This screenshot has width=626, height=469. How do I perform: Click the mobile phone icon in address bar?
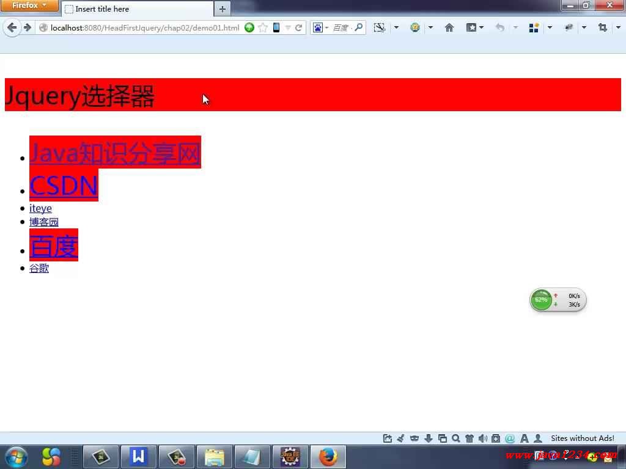[276, 27]
